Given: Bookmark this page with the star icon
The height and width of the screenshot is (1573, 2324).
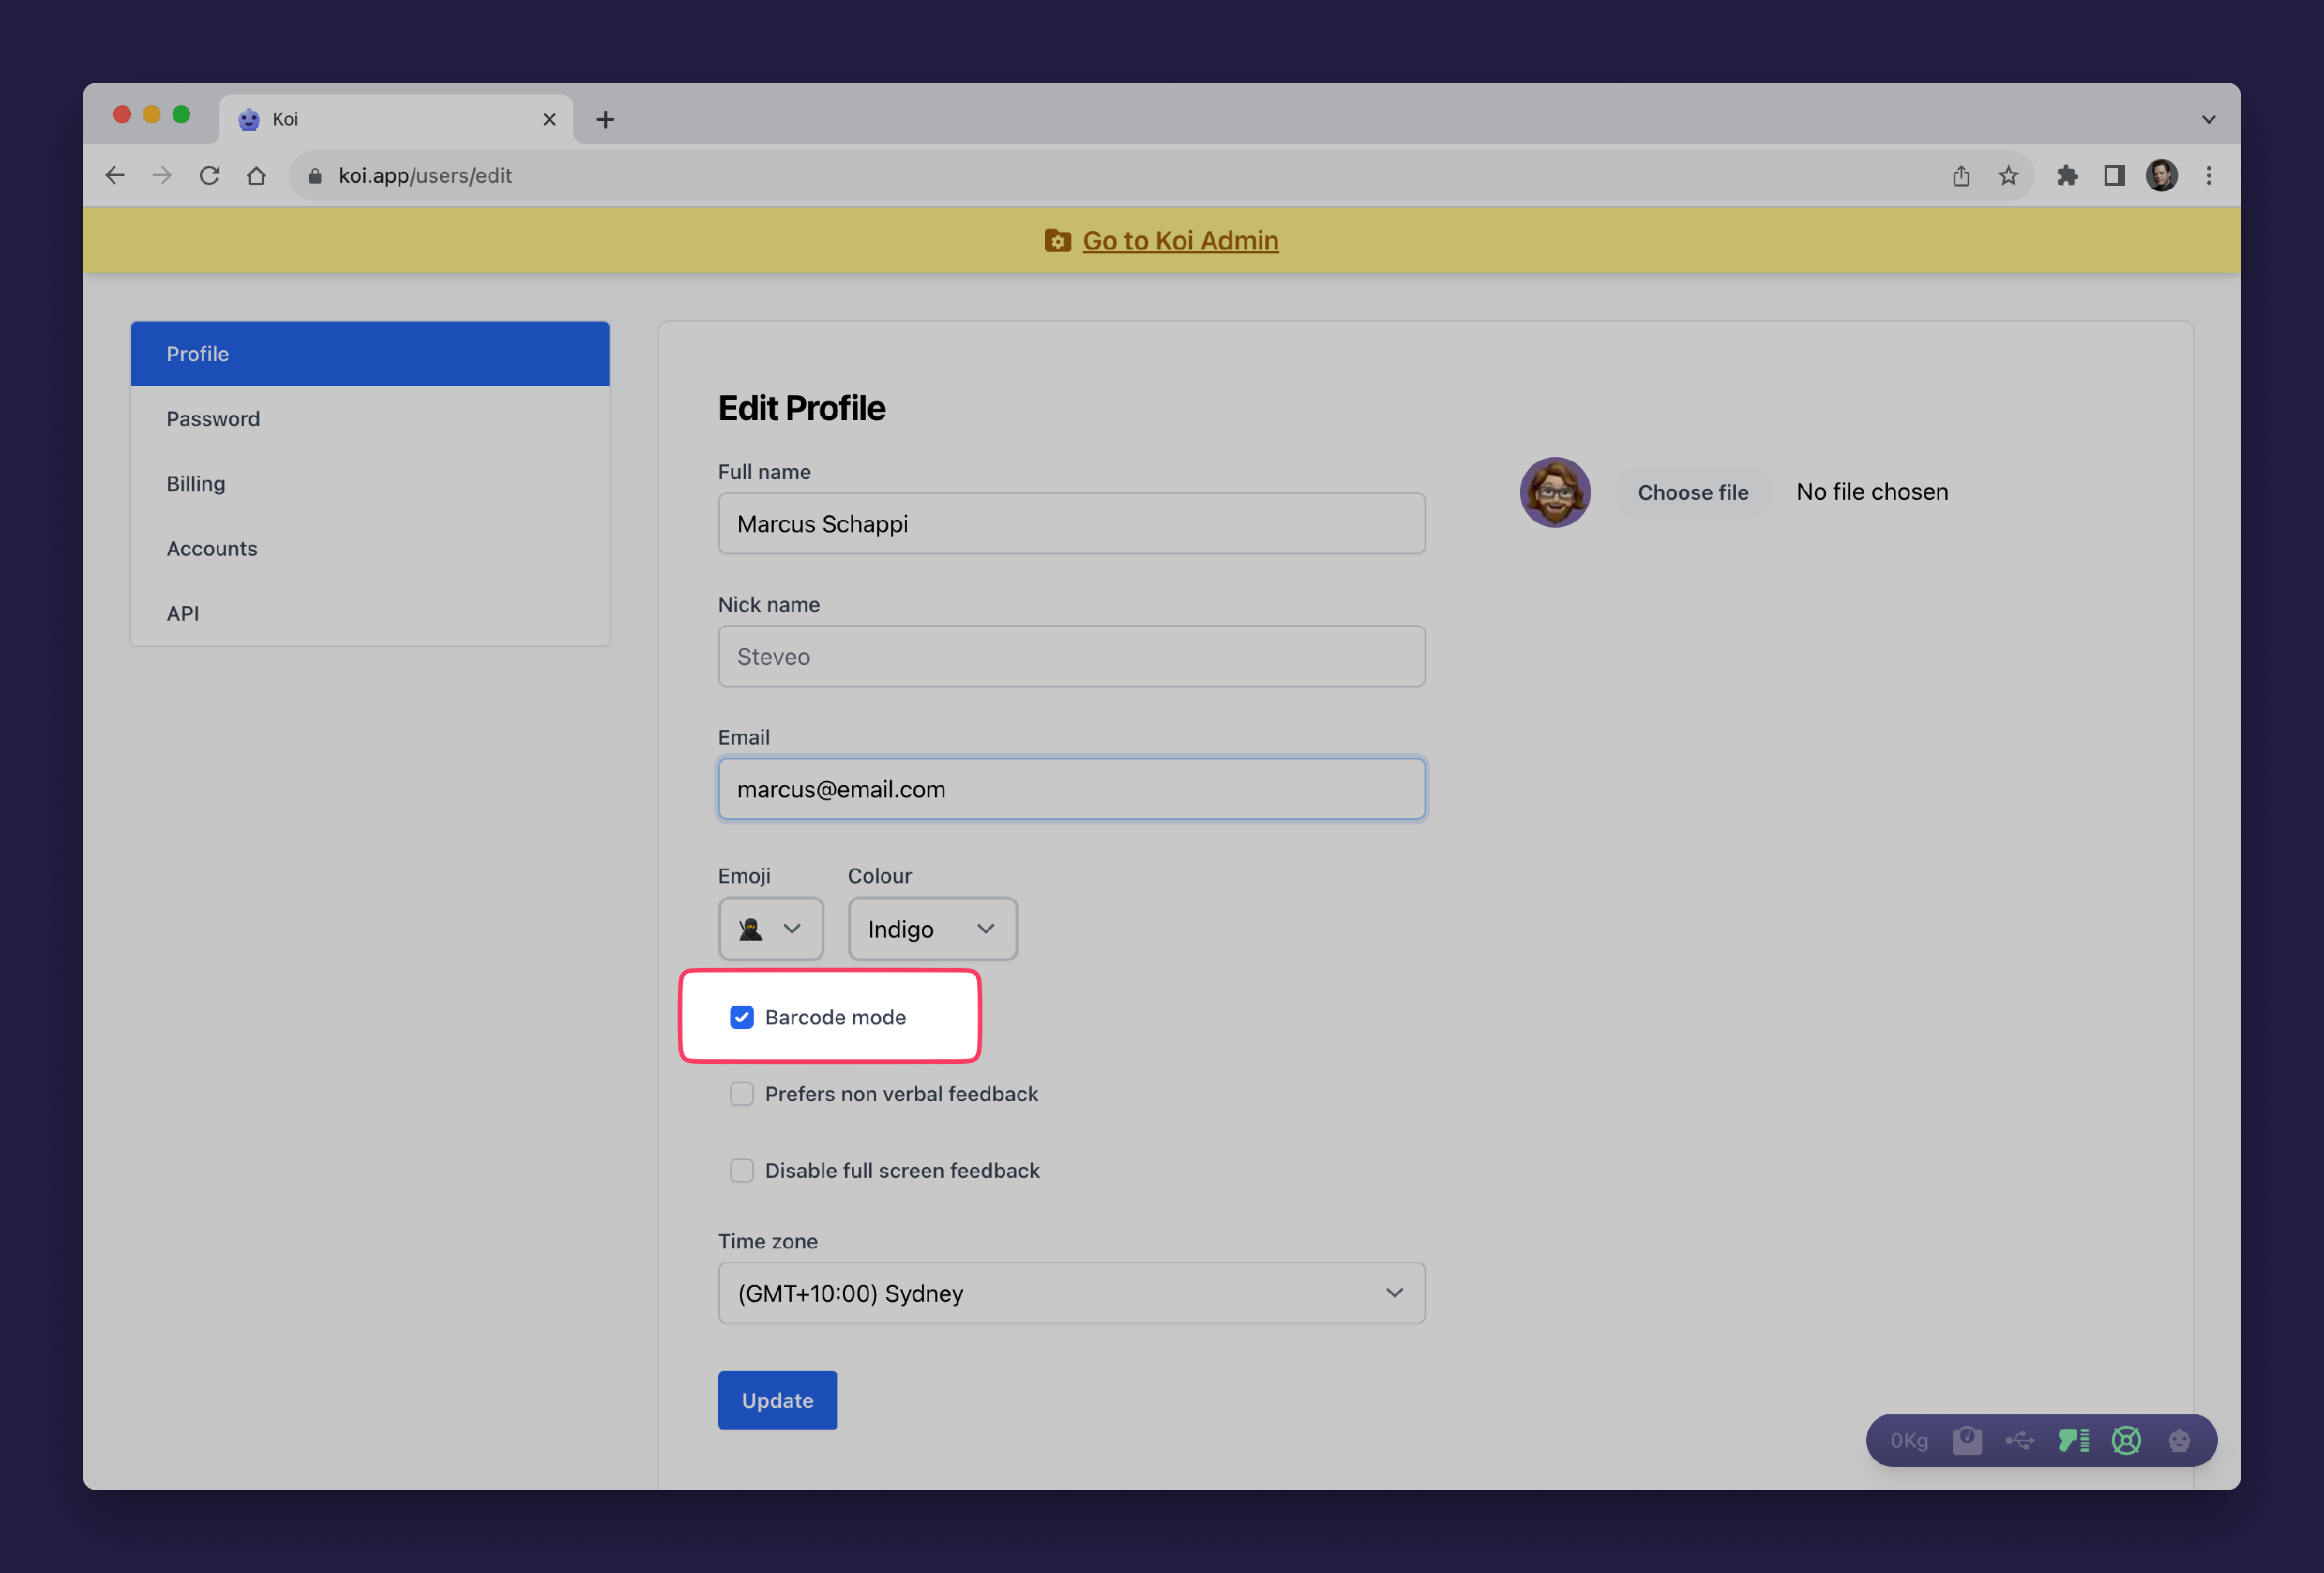Looking at the screenshot, I should 2008,176.
